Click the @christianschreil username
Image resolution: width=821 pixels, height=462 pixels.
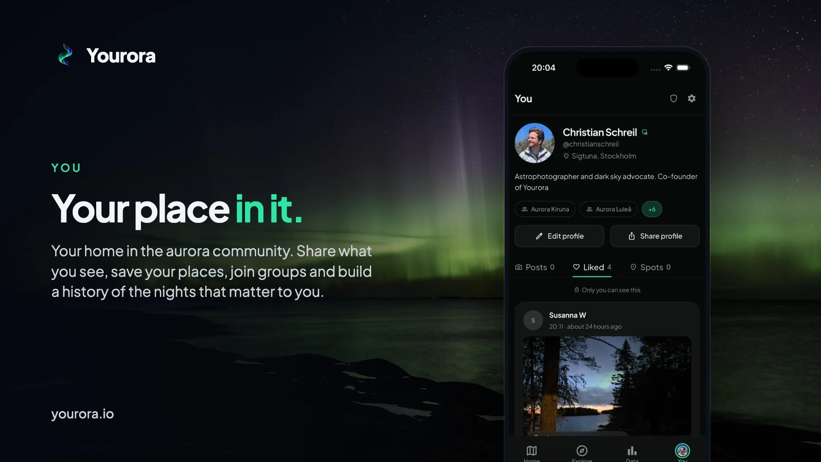591,144
